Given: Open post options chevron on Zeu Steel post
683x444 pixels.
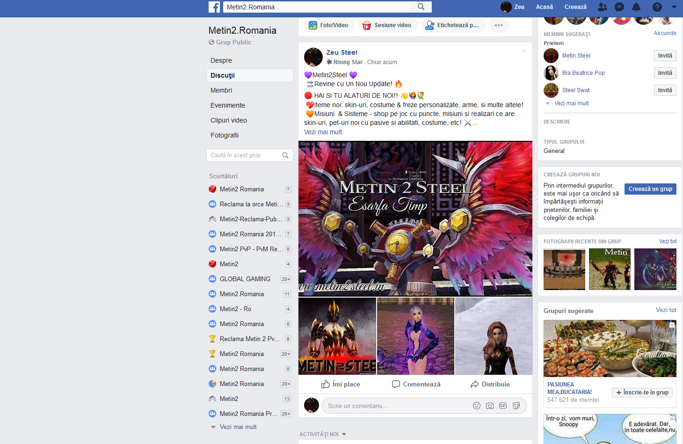Looking at the screenshot, I should coord(524,51).
